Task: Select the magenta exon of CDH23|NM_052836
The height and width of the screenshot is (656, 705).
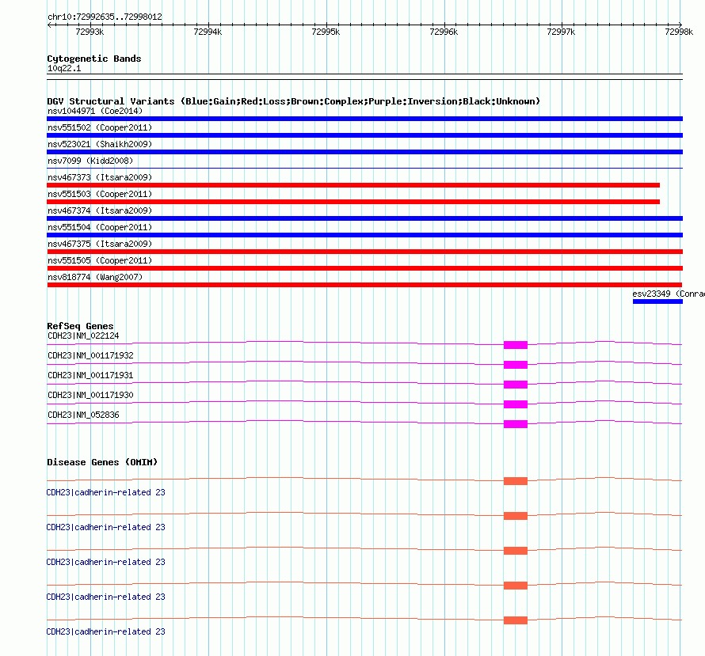Action: tap(515, 424)
